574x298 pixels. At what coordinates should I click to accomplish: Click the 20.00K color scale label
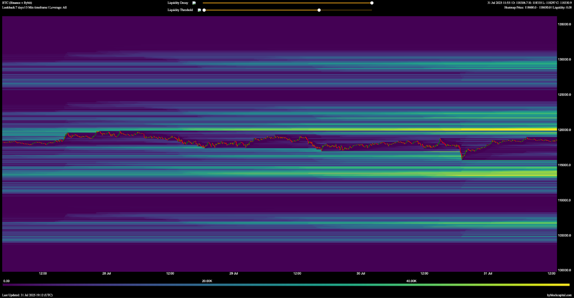click(207, 281)
